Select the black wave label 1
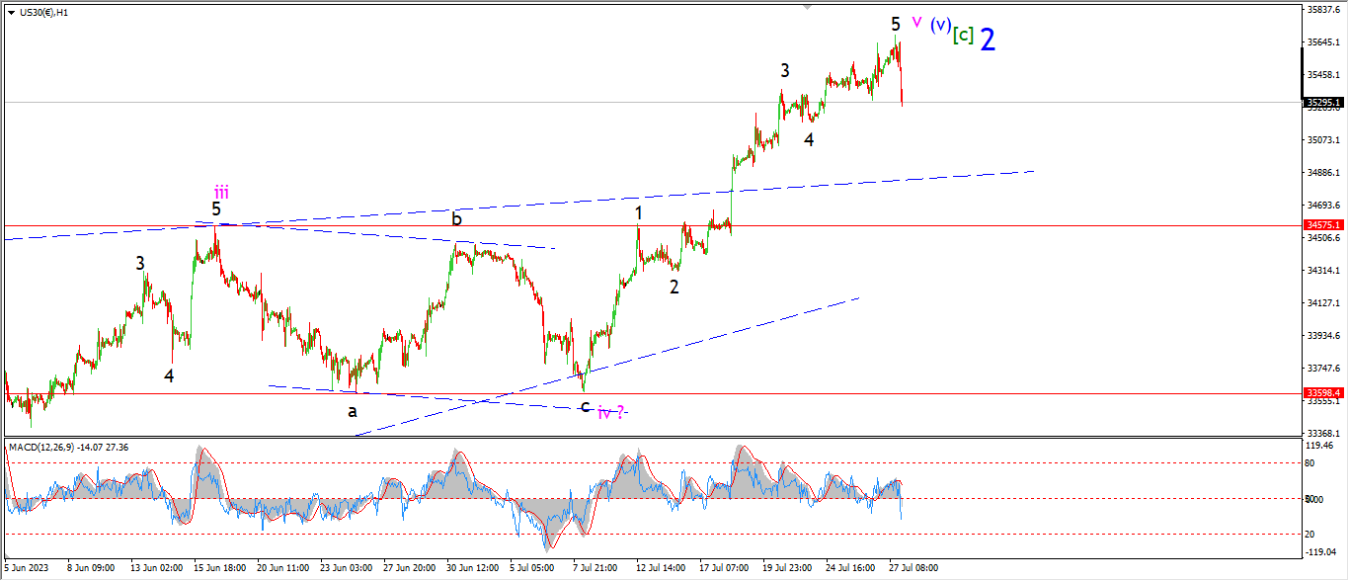This screenshot has height=581, width=1349. (x=639, y=212)
